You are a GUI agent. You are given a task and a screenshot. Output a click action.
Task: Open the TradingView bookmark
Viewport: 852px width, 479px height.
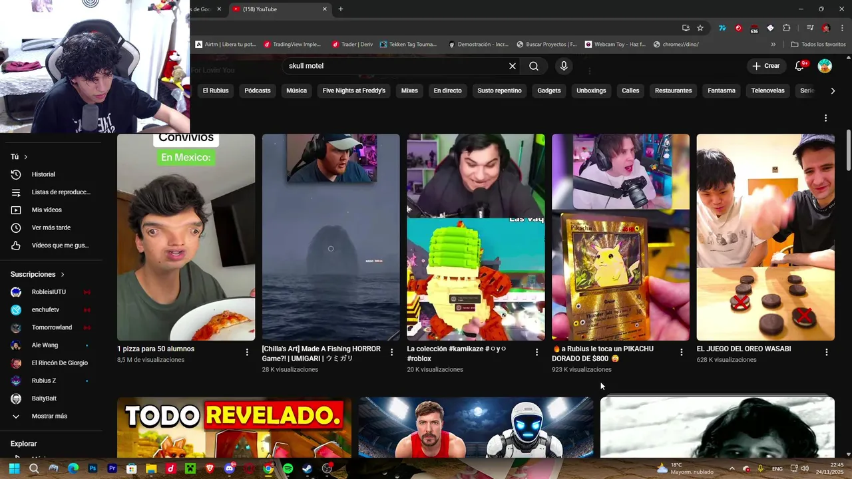coord(292,45)
